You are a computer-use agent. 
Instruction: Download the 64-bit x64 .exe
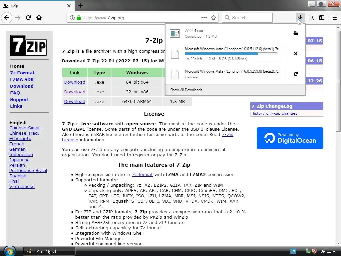[x=75, y=82]
